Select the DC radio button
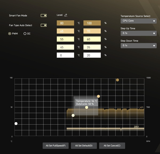160x154 pixels. click(x=25, y=34)
